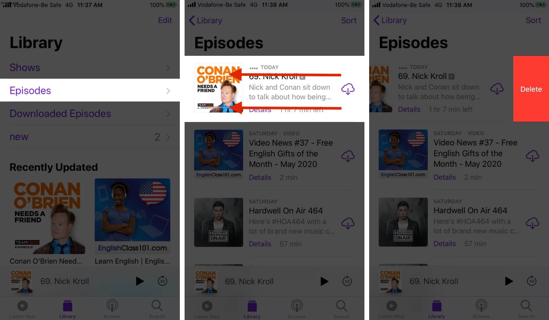The width and height of the screenshot is (549, 320).
Task: Tap '69. Nick Kroll' title in right mini player
Action: (x=434, y=281)
